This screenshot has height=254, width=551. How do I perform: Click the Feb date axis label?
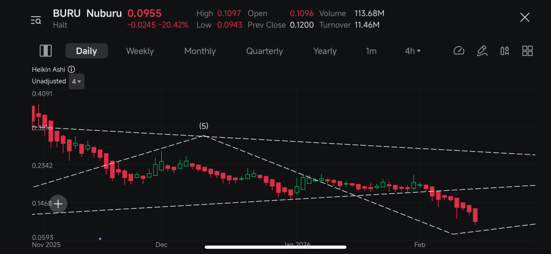420,245
